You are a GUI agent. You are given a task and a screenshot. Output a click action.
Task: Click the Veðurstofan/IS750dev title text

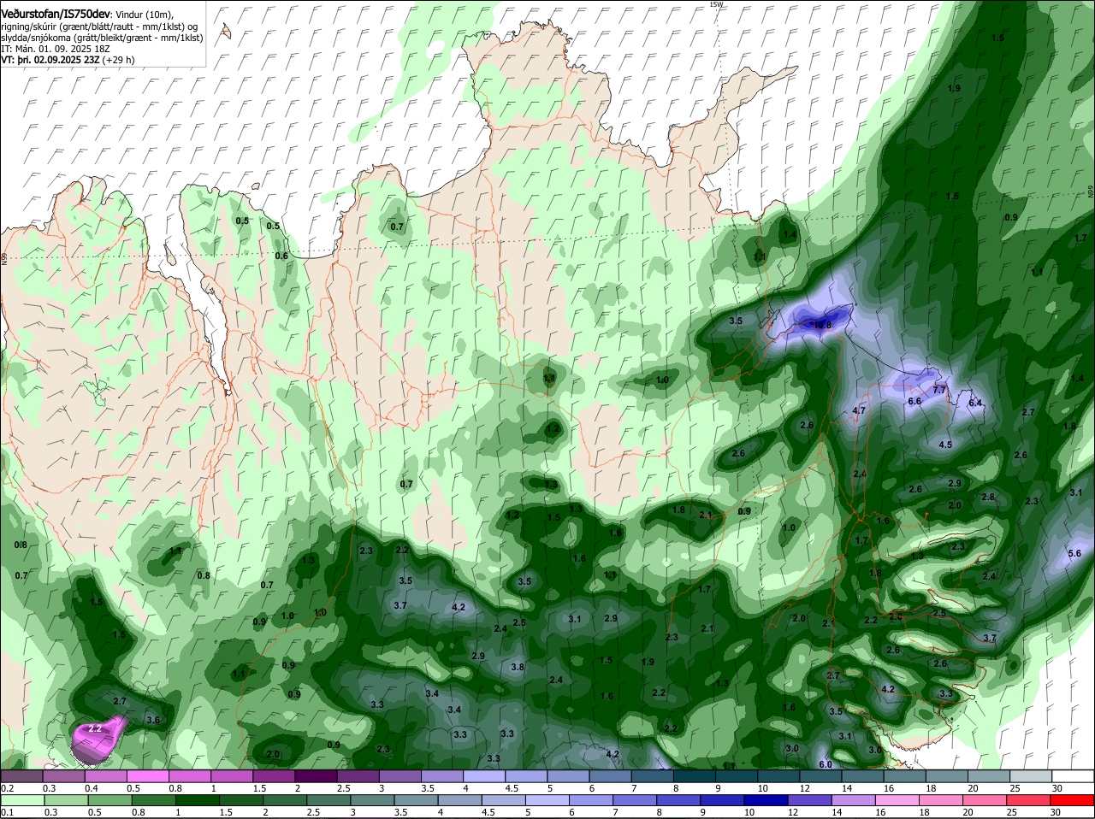(56, 13)
